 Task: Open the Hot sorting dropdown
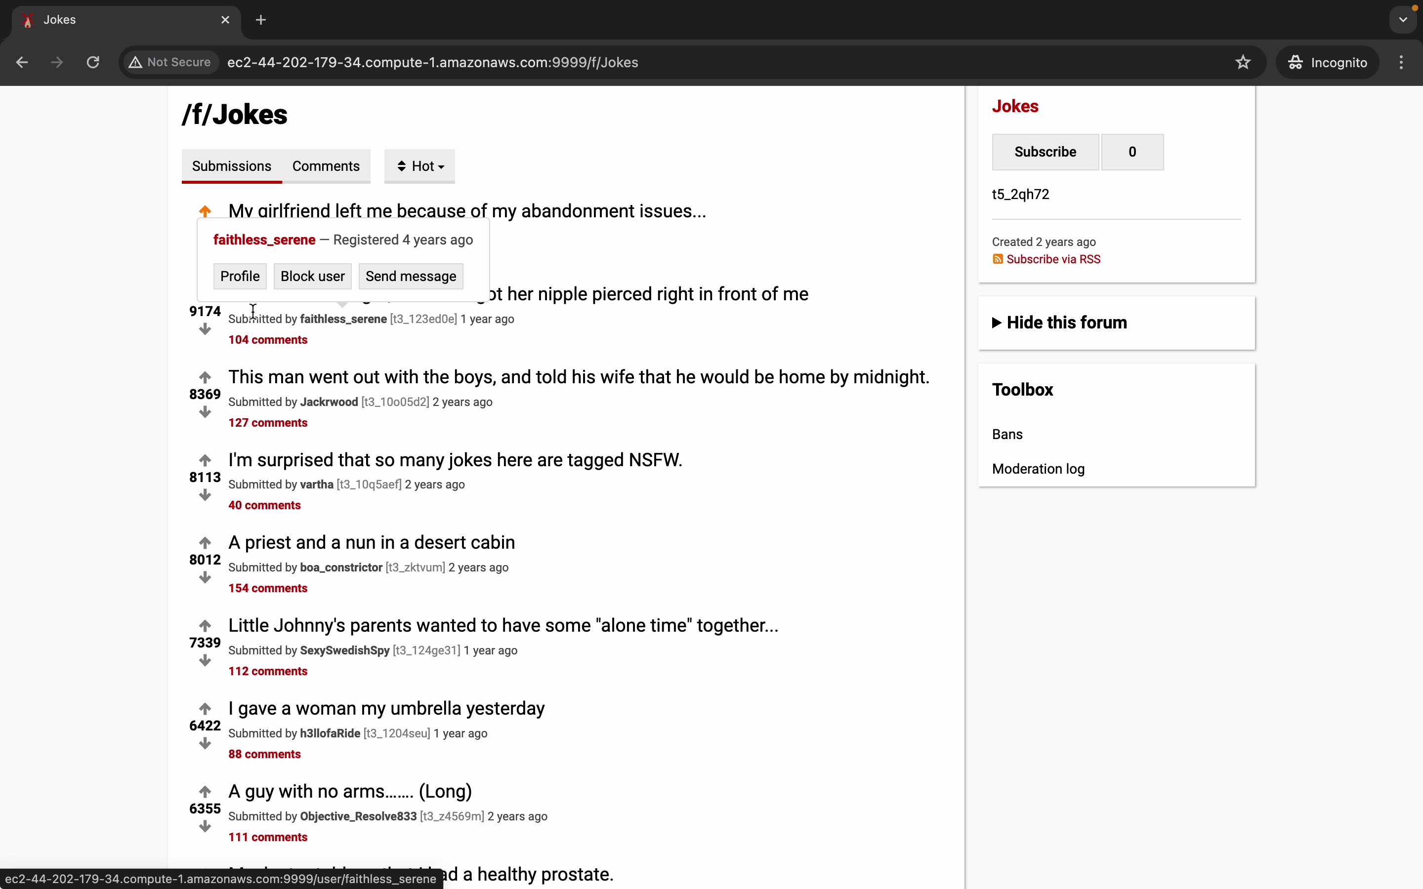click(x=419, y=166)
